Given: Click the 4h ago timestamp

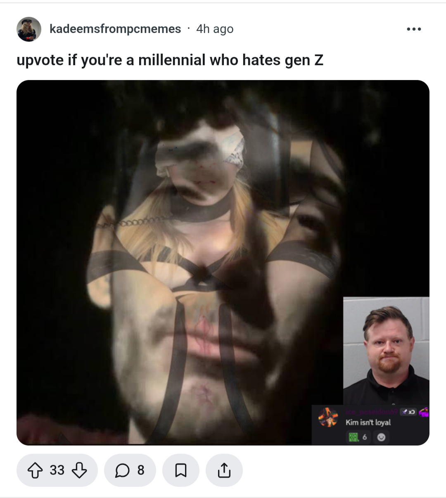Looking at the screenshot, I should [x=215, y=29].
